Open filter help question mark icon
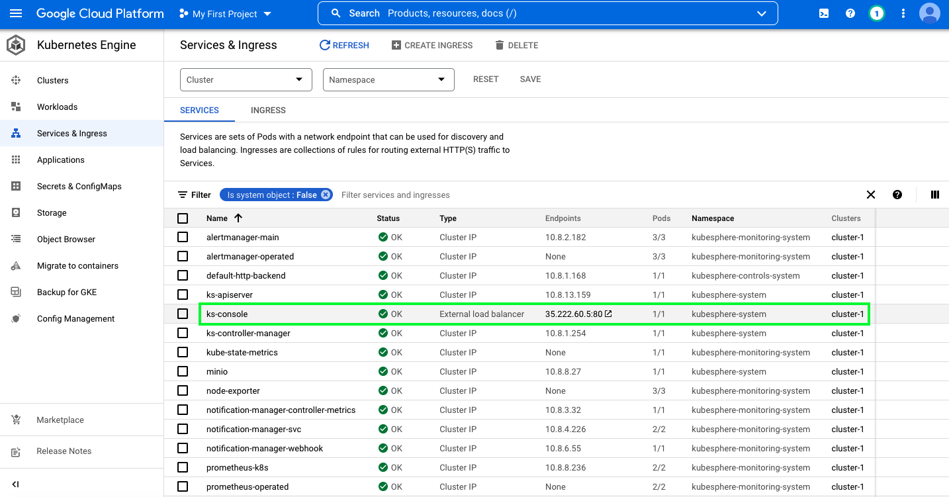The width and height of the screenshot is (949, 497). coord(897,195)
